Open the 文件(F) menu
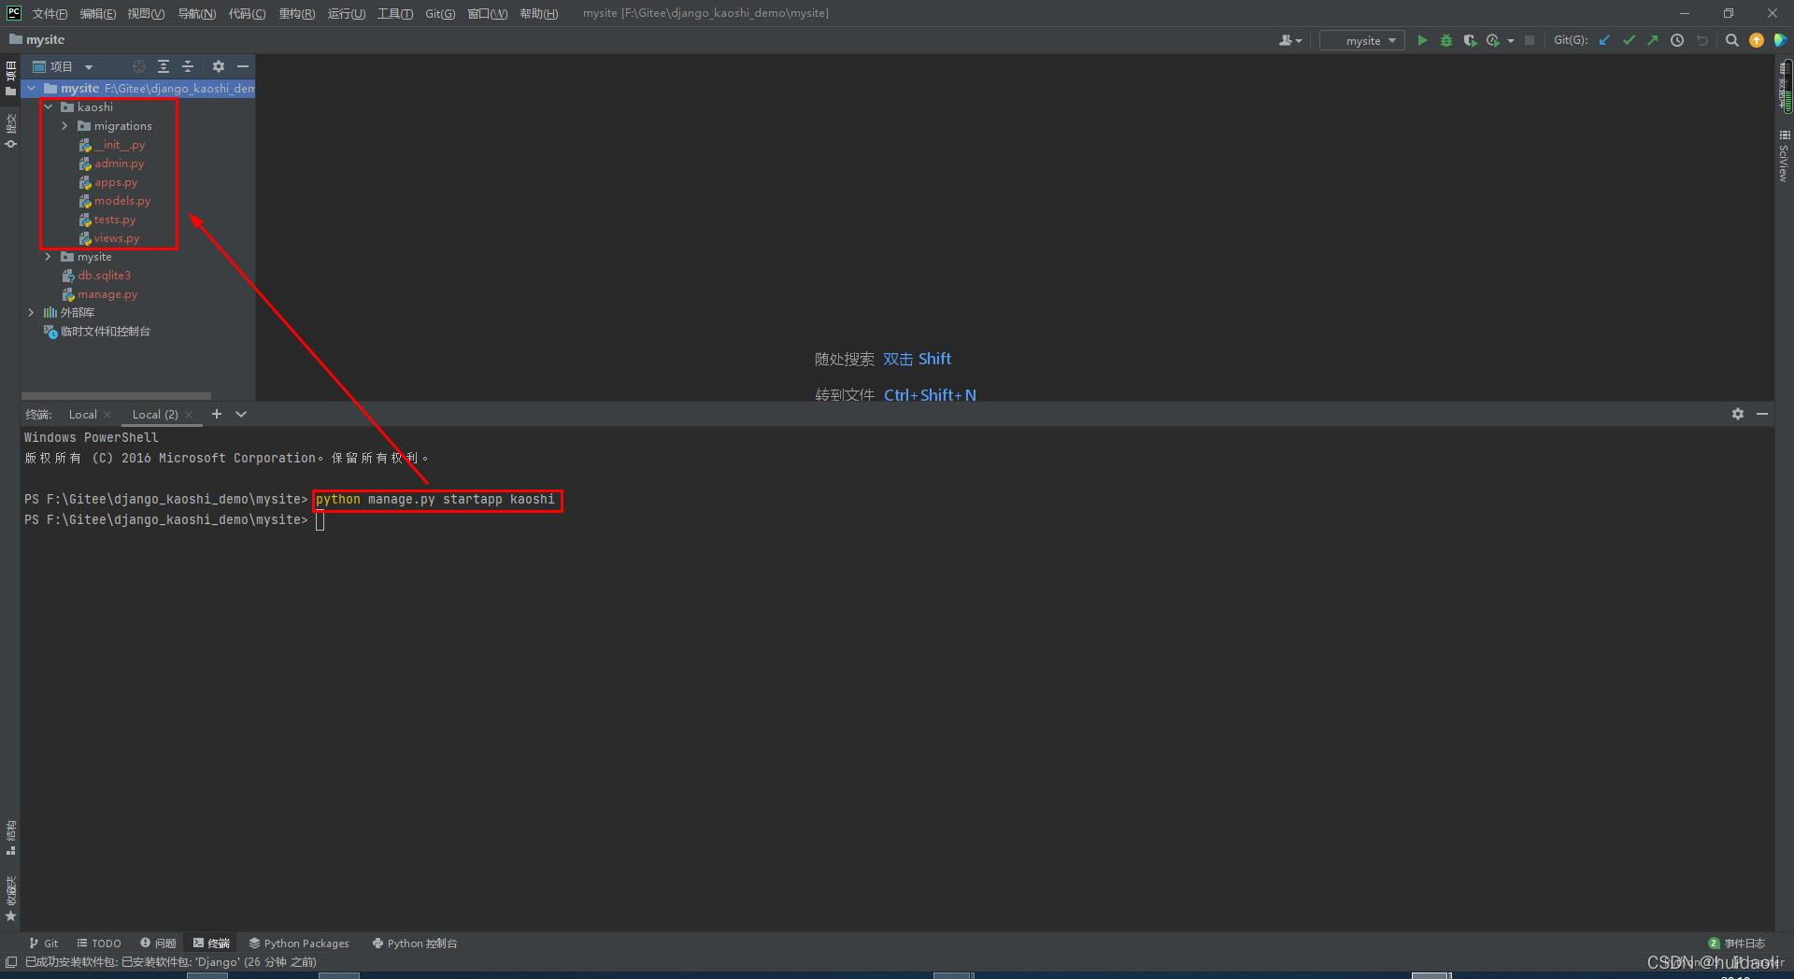 50,13
